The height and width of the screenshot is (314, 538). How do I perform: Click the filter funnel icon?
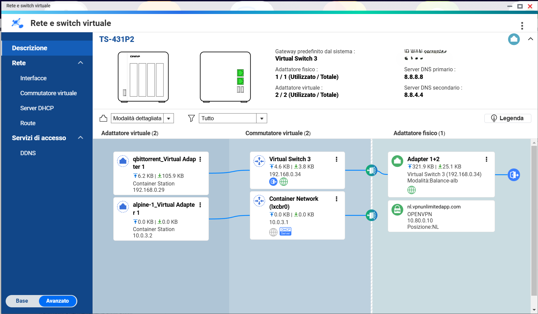pos(191,118)
